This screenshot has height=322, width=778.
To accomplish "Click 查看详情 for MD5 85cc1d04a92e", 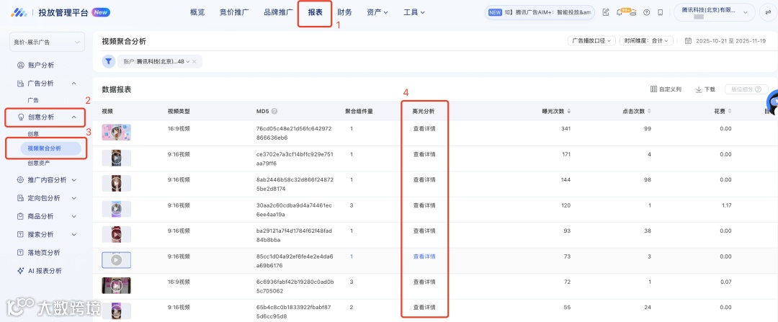I will tap(424, 256).
